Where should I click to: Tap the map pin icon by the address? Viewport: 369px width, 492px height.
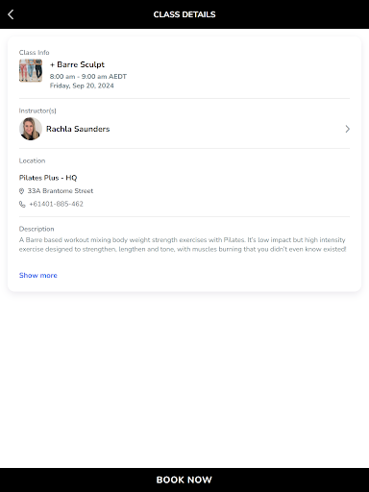(21, 191)
